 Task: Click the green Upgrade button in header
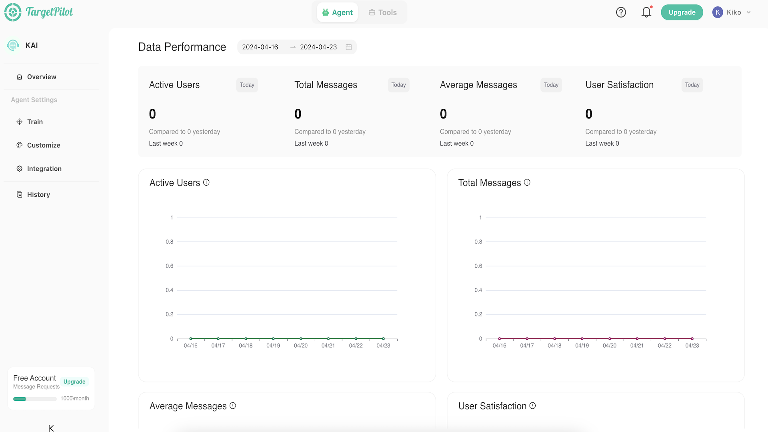(682, 12)
